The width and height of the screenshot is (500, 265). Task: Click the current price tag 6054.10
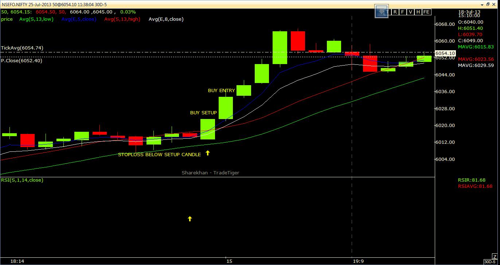[445, 53]
